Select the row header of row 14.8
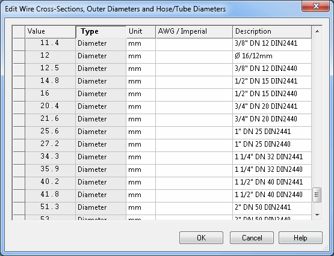The width and height of the screenshot is (334, 256). pyautogui.click(x=19, y=82)
